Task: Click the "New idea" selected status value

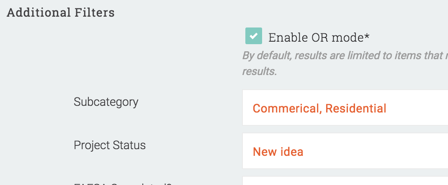Action: tap(278, 152)
